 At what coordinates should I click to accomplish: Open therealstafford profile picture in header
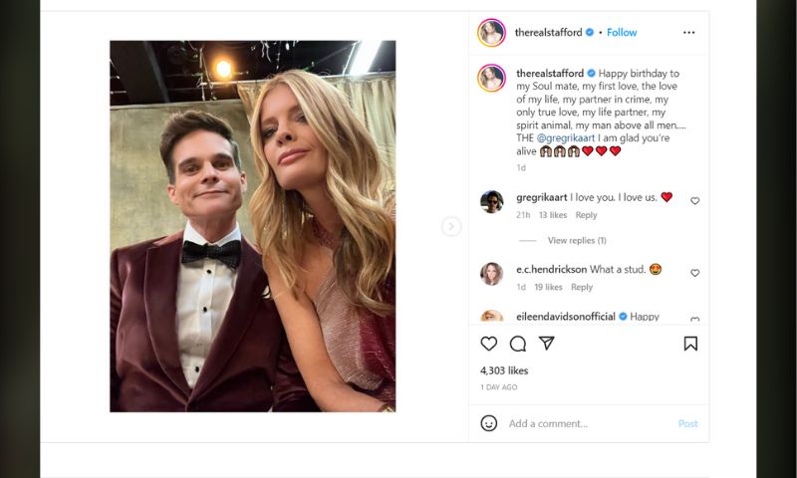click(491, 33)
